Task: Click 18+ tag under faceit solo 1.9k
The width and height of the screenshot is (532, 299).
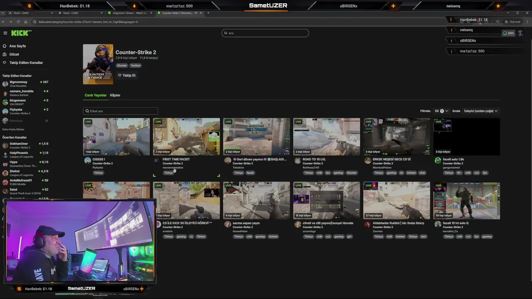Action: click(459, 173)
